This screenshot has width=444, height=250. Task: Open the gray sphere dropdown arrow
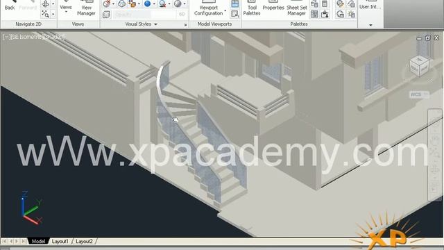click(185, 3)
